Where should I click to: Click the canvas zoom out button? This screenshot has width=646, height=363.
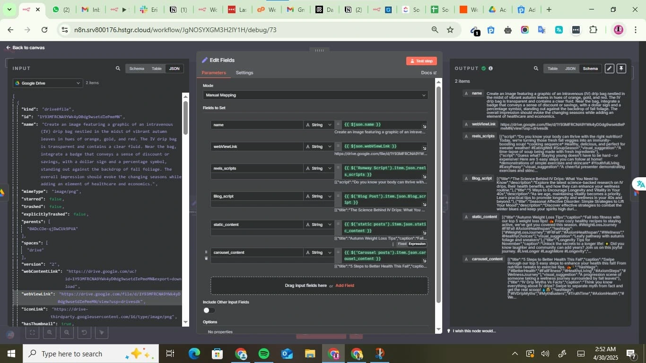coord(67,333)
